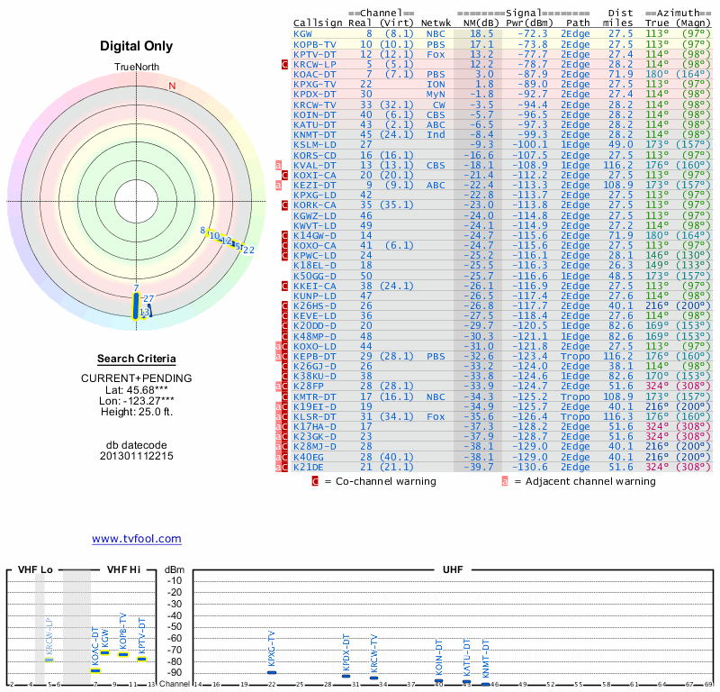Click the KPXG-TV marker in the UHF chart
720x692 pixels.
[272, 672]
